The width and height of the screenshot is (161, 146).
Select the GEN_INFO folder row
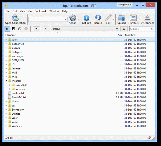(80, 60)
